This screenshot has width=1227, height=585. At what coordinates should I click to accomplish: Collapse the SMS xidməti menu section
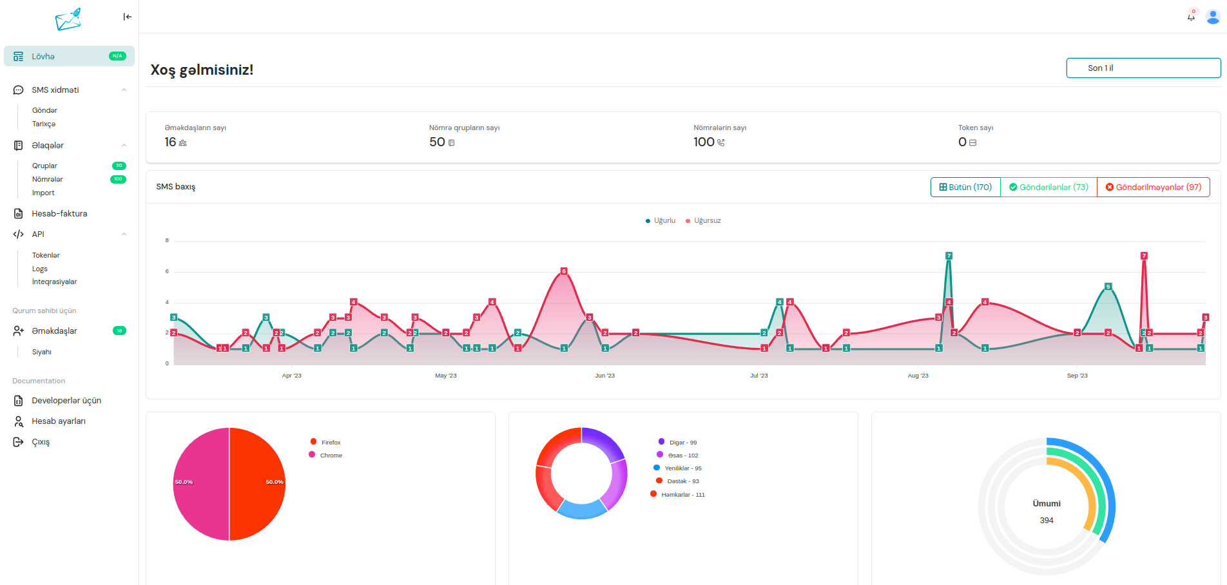point(124,90)
